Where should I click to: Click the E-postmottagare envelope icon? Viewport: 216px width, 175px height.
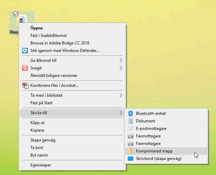130,129
